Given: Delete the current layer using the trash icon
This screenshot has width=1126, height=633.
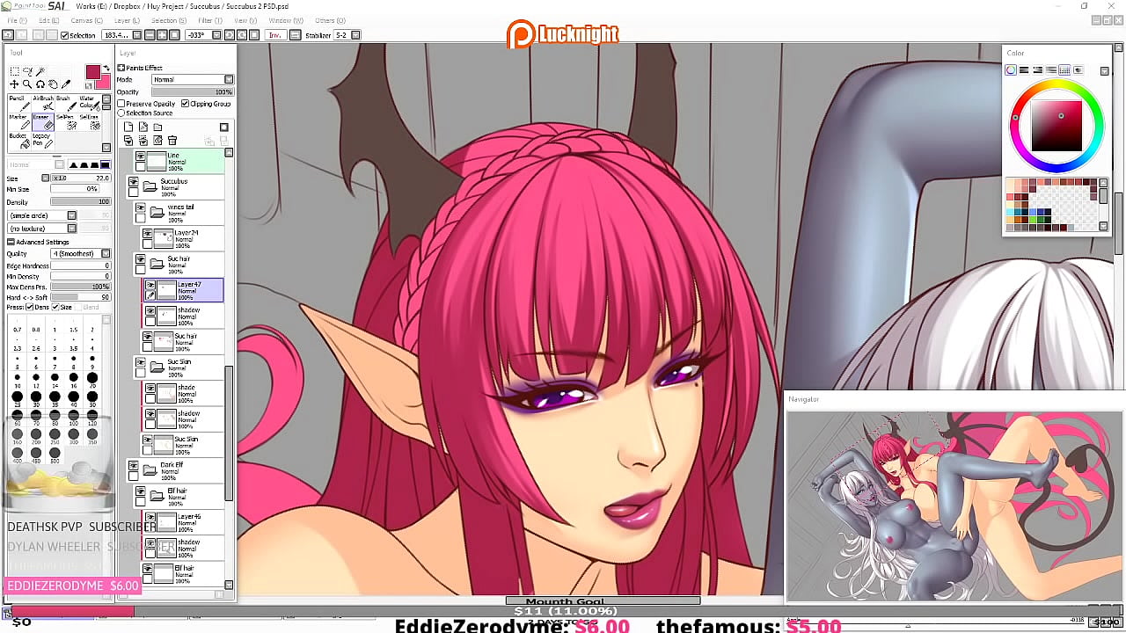Looking at the screenshot, I should (x=172, y=140).
